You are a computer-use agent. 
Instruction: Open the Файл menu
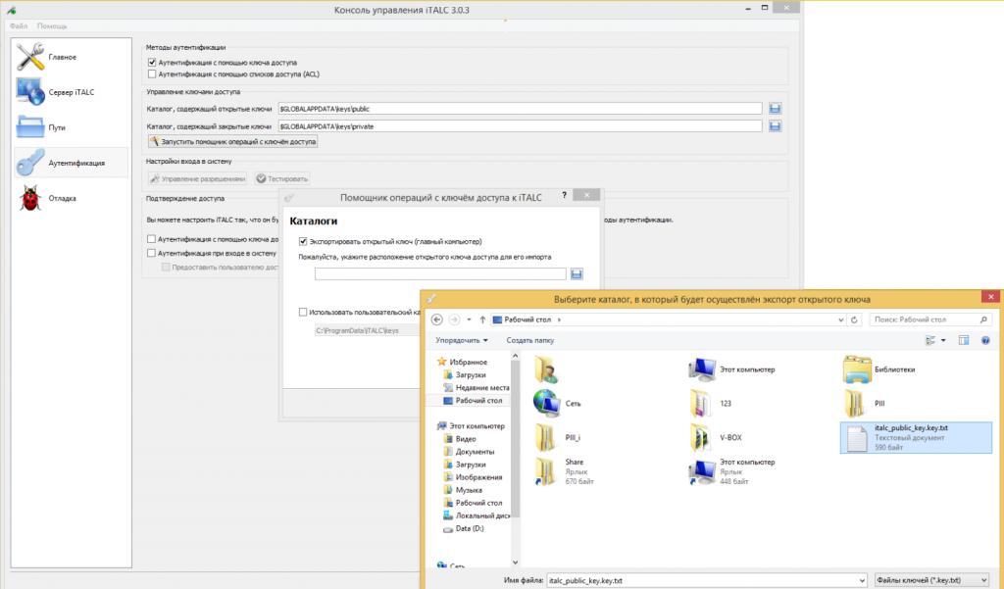coord(19,26)
